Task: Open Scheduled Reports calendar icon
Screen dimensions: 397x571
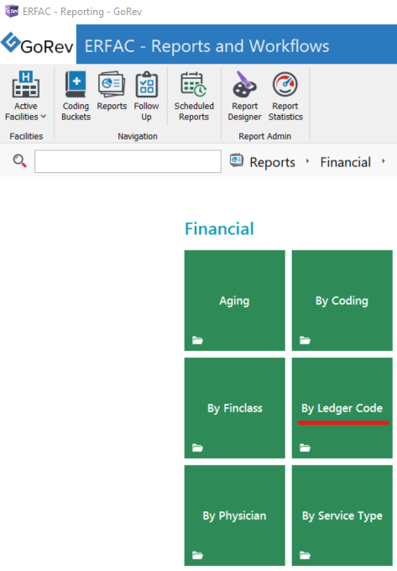Action: (194, 84)
